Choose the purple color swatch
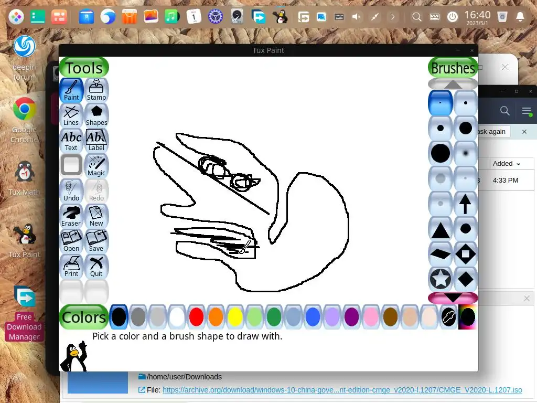Viewport: 537px width, 403px height. point(351,317)
